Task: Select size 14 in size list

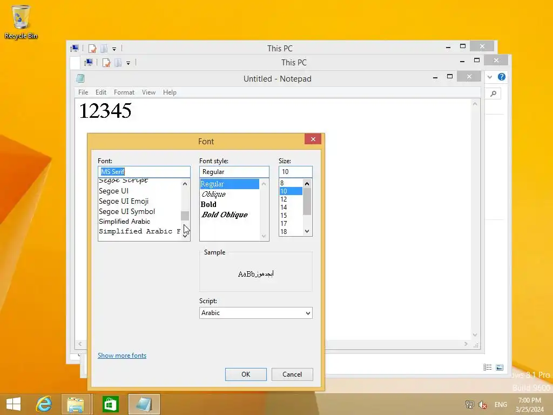Action: click(x=291, y=207)
